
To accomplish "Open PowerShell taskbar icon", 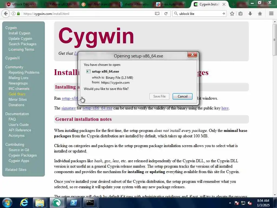I will pyautogui.click(x=73, y=203).
